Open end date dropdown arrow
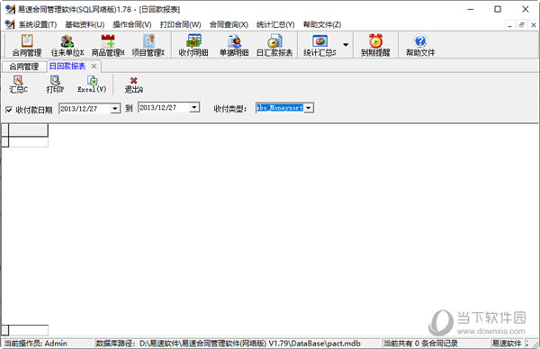This screenshot has height=349, width=540. (x=194, y=108)
